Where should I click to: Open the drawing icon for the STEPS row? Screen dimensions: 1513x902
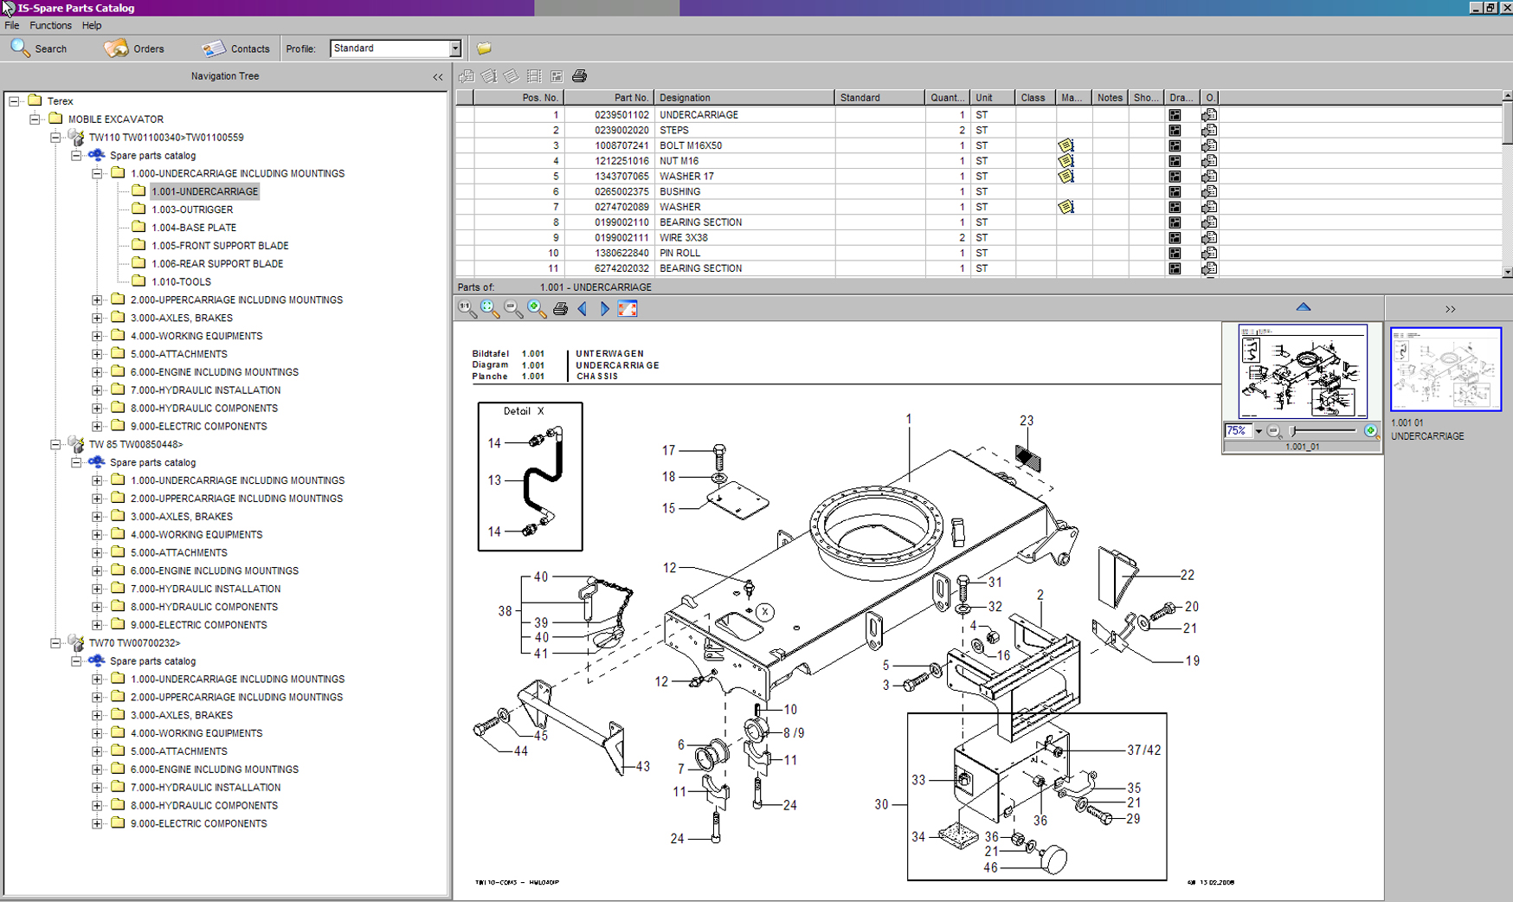point(1175,130)
